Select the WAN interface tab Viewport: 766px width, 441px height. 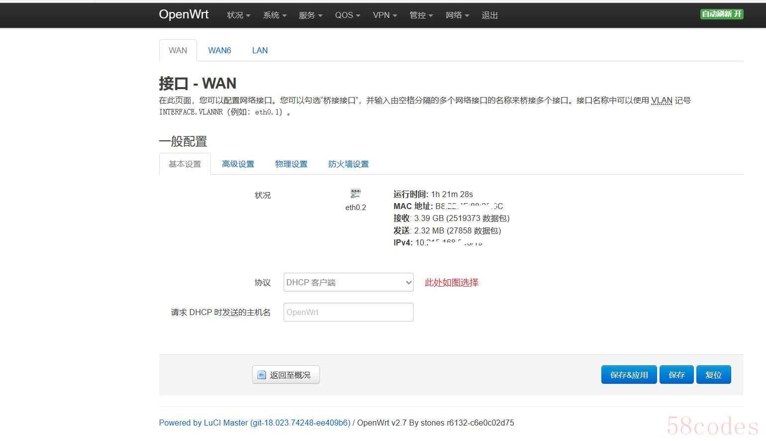178,50
